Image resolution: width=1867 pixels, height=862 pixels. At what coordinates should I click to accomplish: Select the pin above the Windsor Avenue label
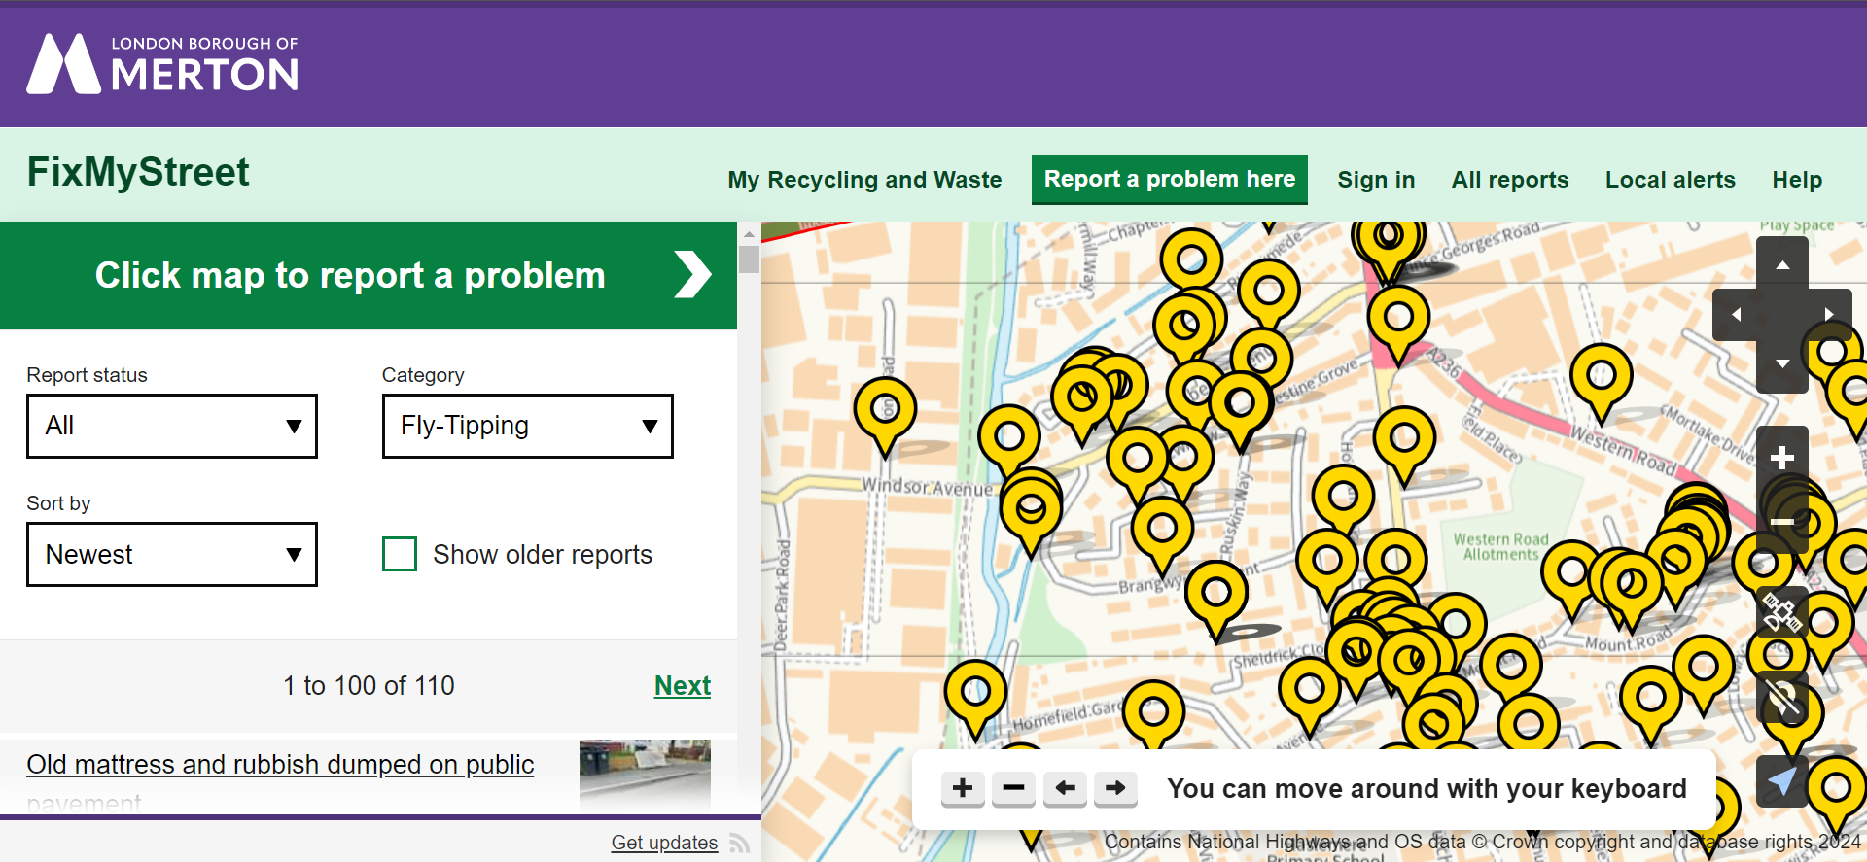click(x=885, y=416)
